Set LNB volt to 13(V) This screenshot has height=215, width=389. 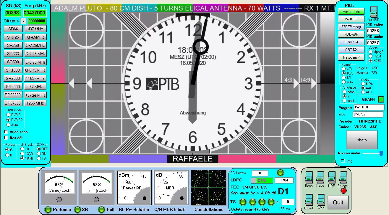22,153
